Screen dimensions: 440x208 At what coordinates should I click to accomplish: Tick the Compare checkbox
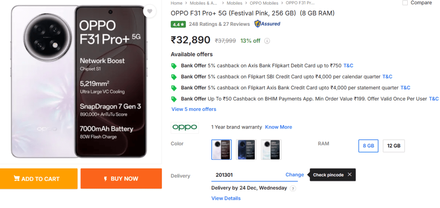(x=405, y=3)
